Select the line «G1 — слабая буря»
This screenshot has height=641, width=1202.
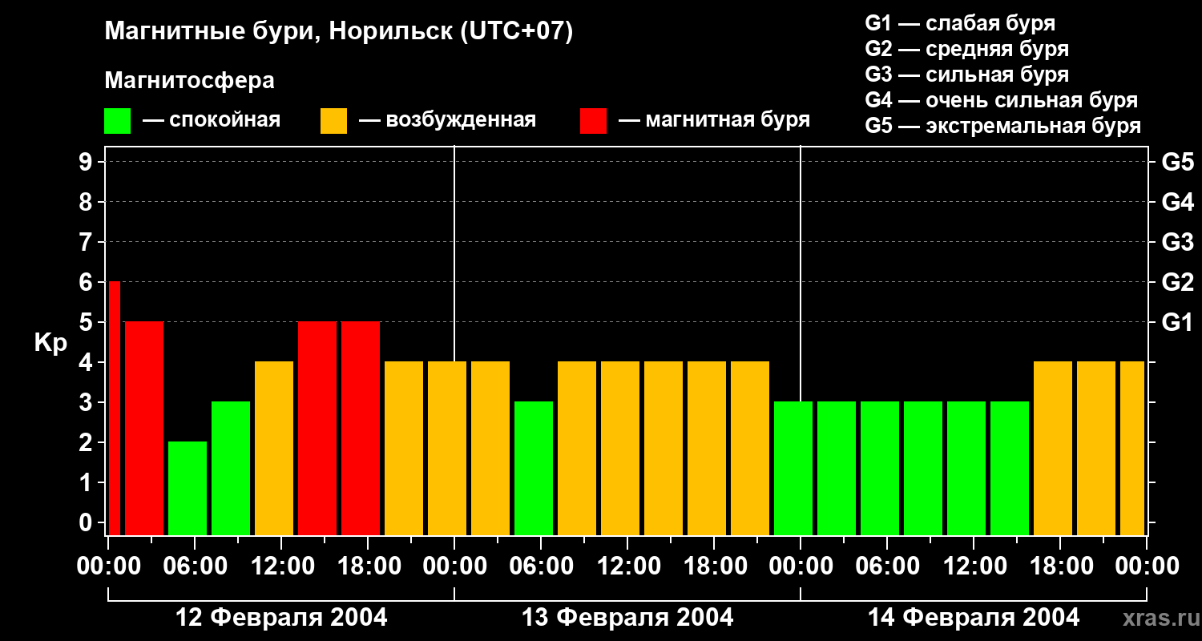[x=960, y=23]
